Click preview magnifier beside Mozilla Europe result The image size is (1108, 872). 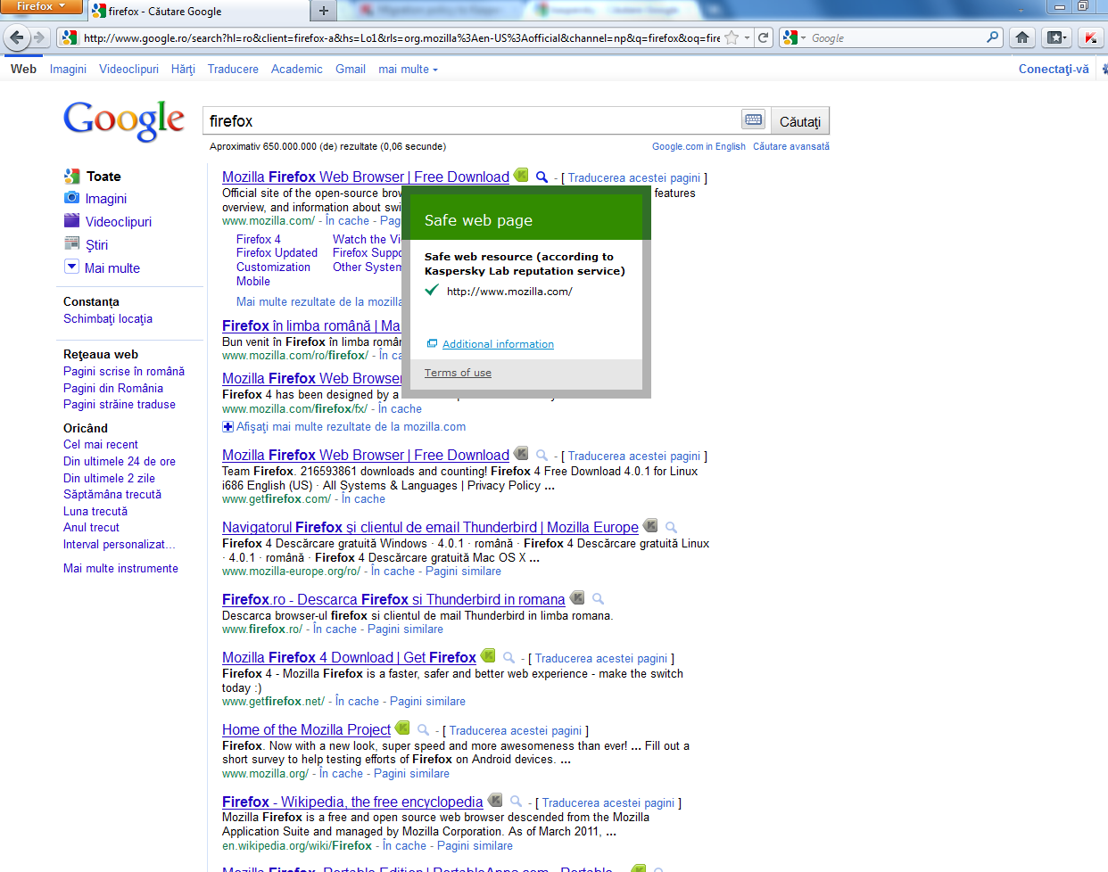671,528
